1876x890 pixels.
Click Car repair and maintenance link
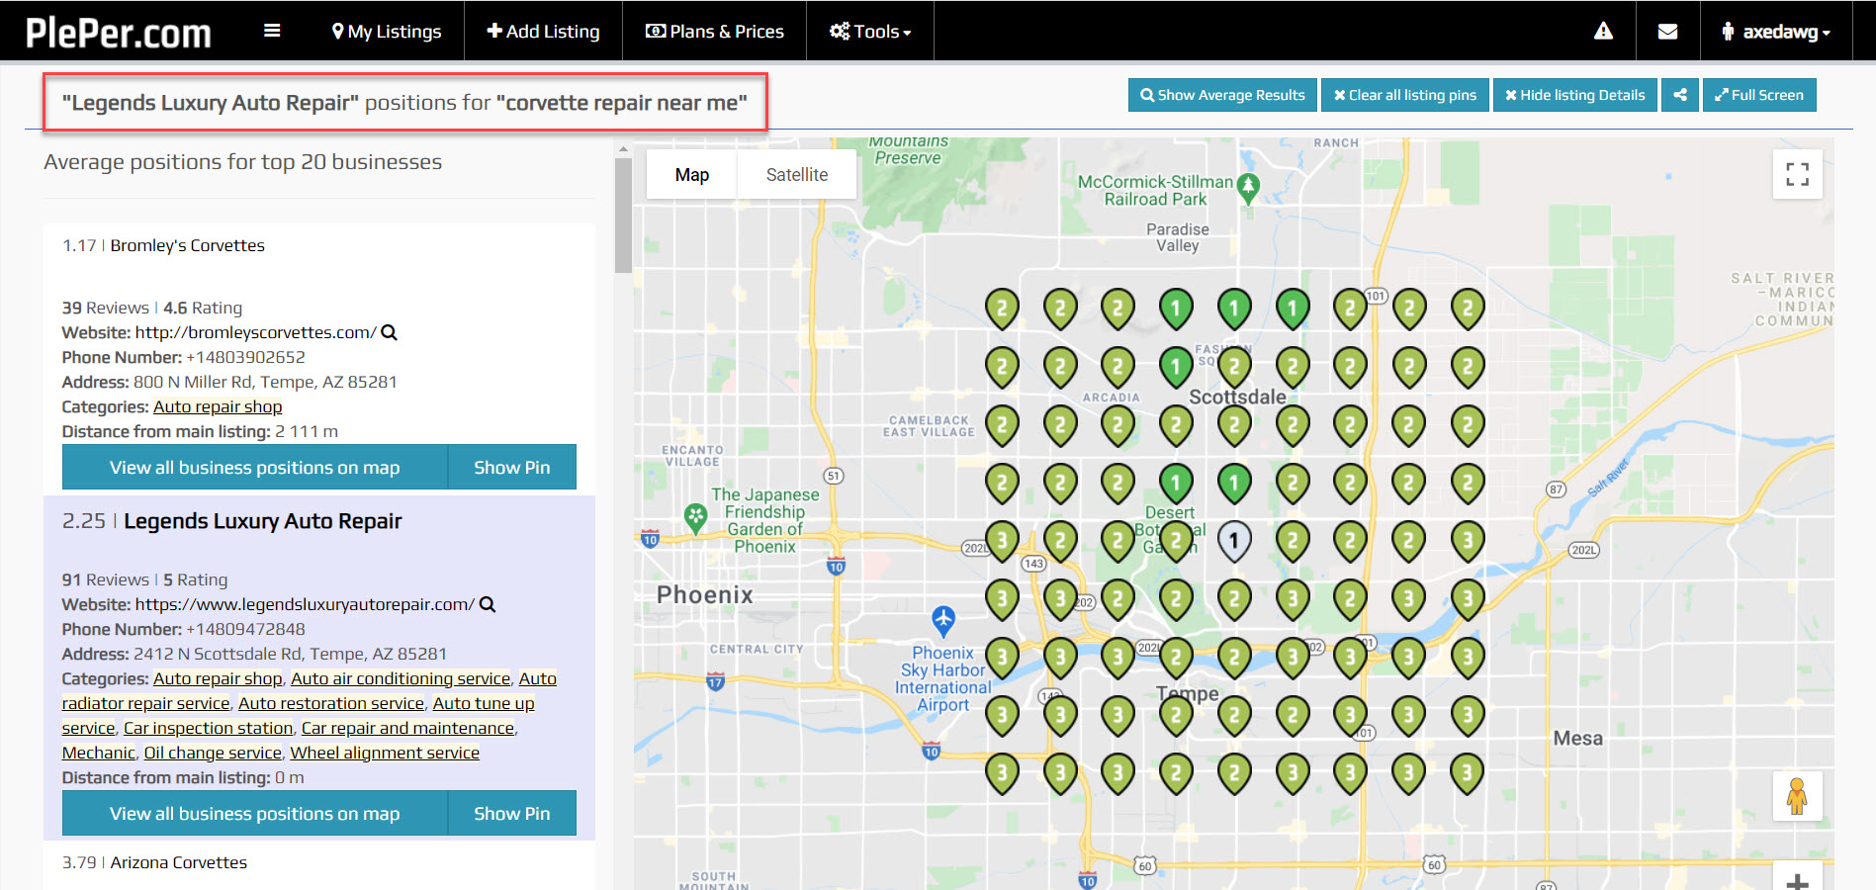point(407,728)
